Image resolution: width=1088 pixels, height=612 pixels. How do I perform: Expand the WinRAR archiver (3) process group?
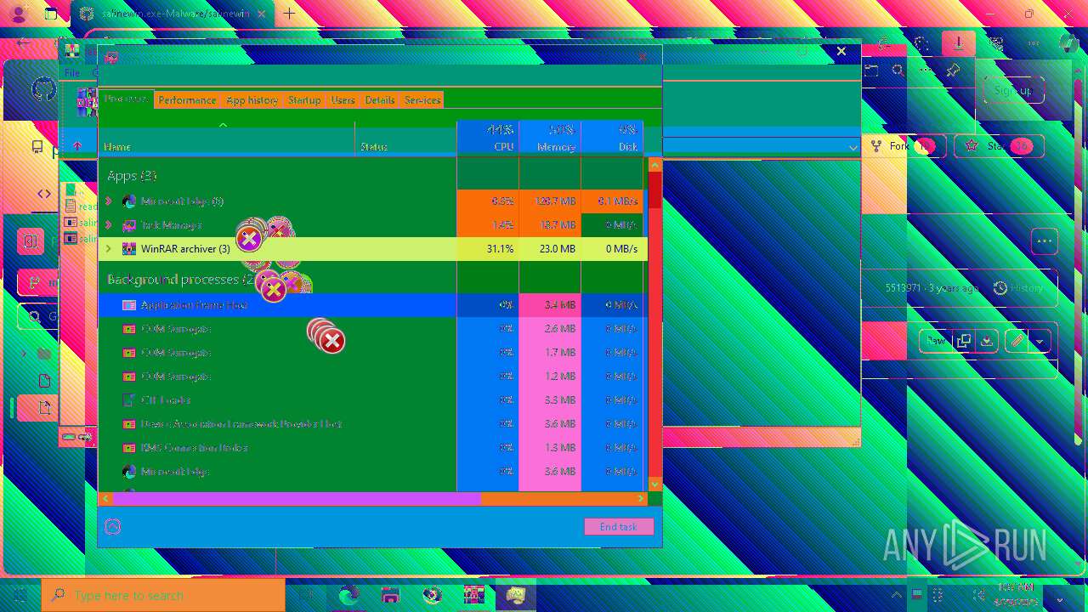(108, 249)
